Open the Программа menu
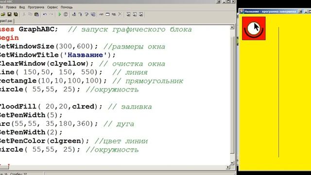This screenshot has width=311, height=175. point(36,7)
